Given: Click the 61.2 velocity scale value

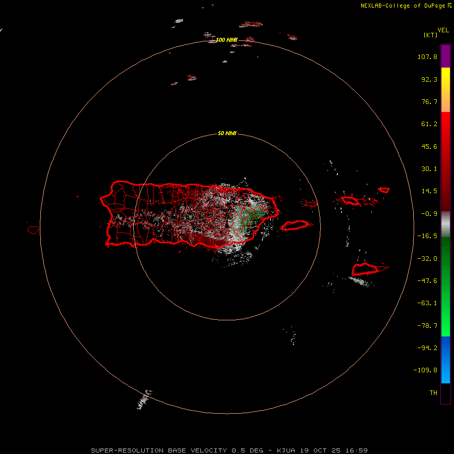Looking at the screenshot, I should (429, 124).
